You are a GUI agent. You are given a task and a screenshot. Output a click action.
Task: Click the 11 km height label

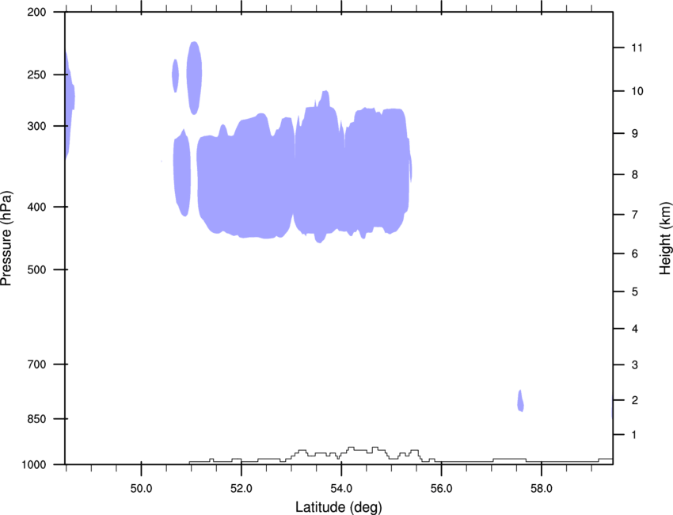tap(637, 48)
